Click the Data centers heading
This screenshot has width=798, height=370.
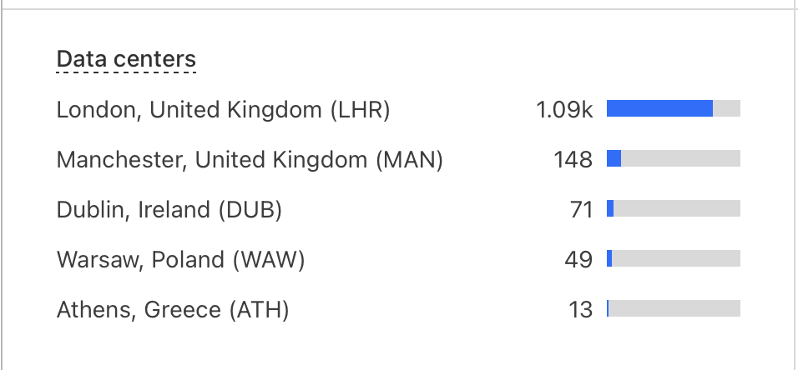[x=126, y=60]
